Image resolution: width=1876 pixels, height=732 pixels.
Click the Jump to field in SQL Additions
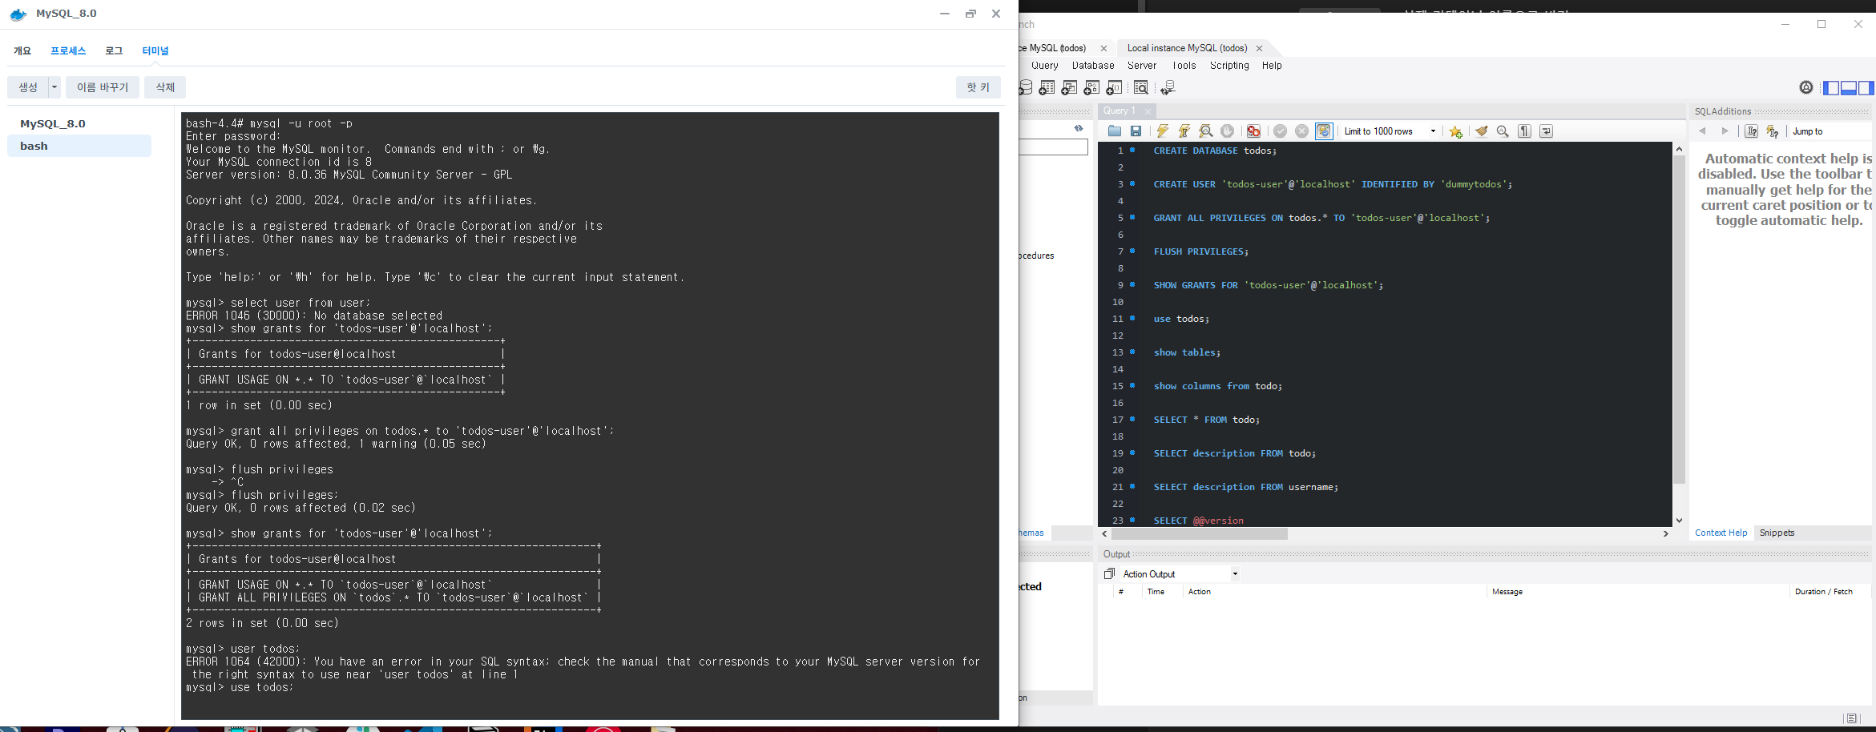pyautogui.click(x=1831, y=131)
